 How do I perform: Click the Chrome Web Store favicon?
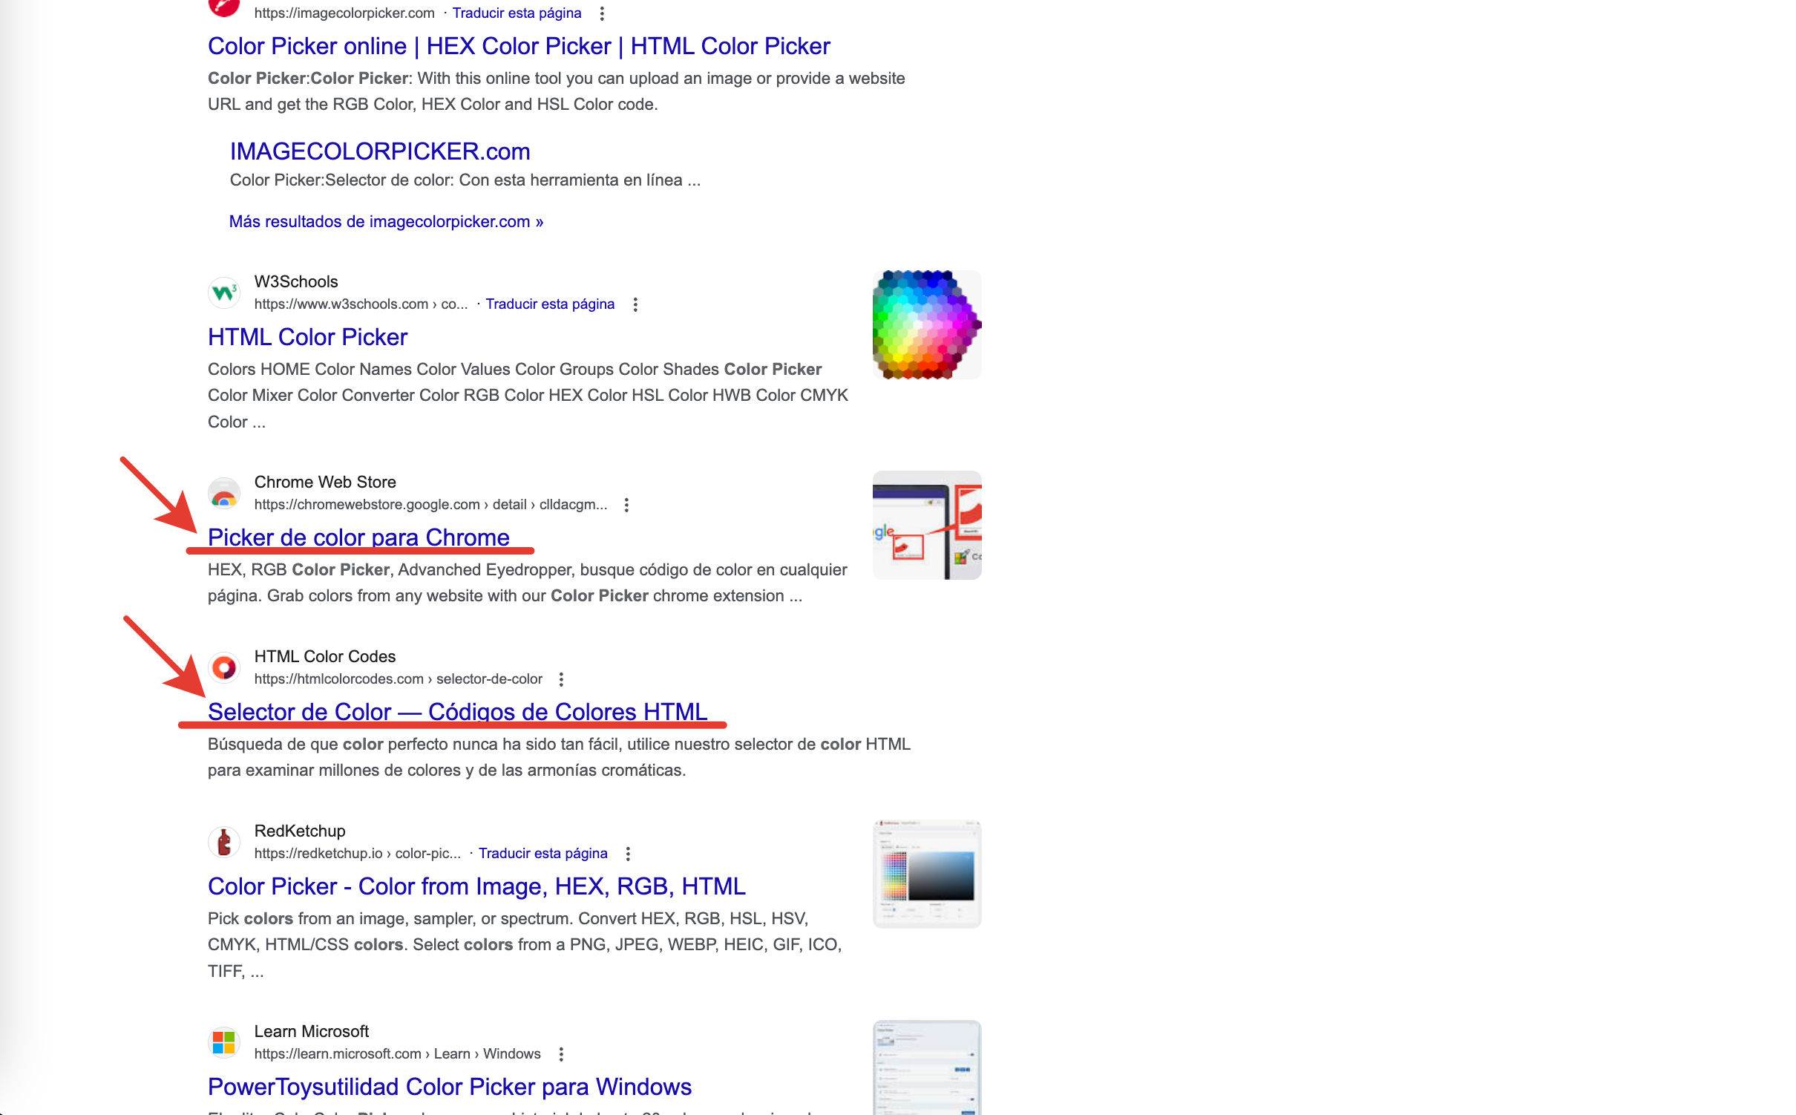(x=223, y=493)
